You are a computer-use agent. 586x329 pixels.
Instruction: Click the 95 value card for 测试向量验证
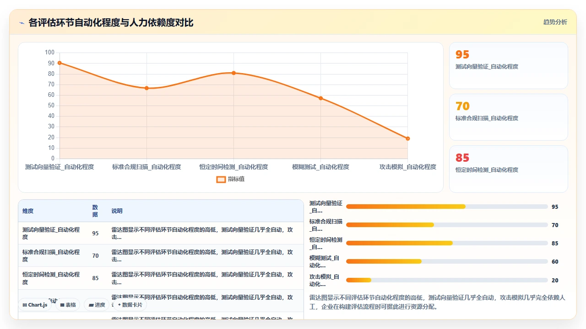coord(509,65)
